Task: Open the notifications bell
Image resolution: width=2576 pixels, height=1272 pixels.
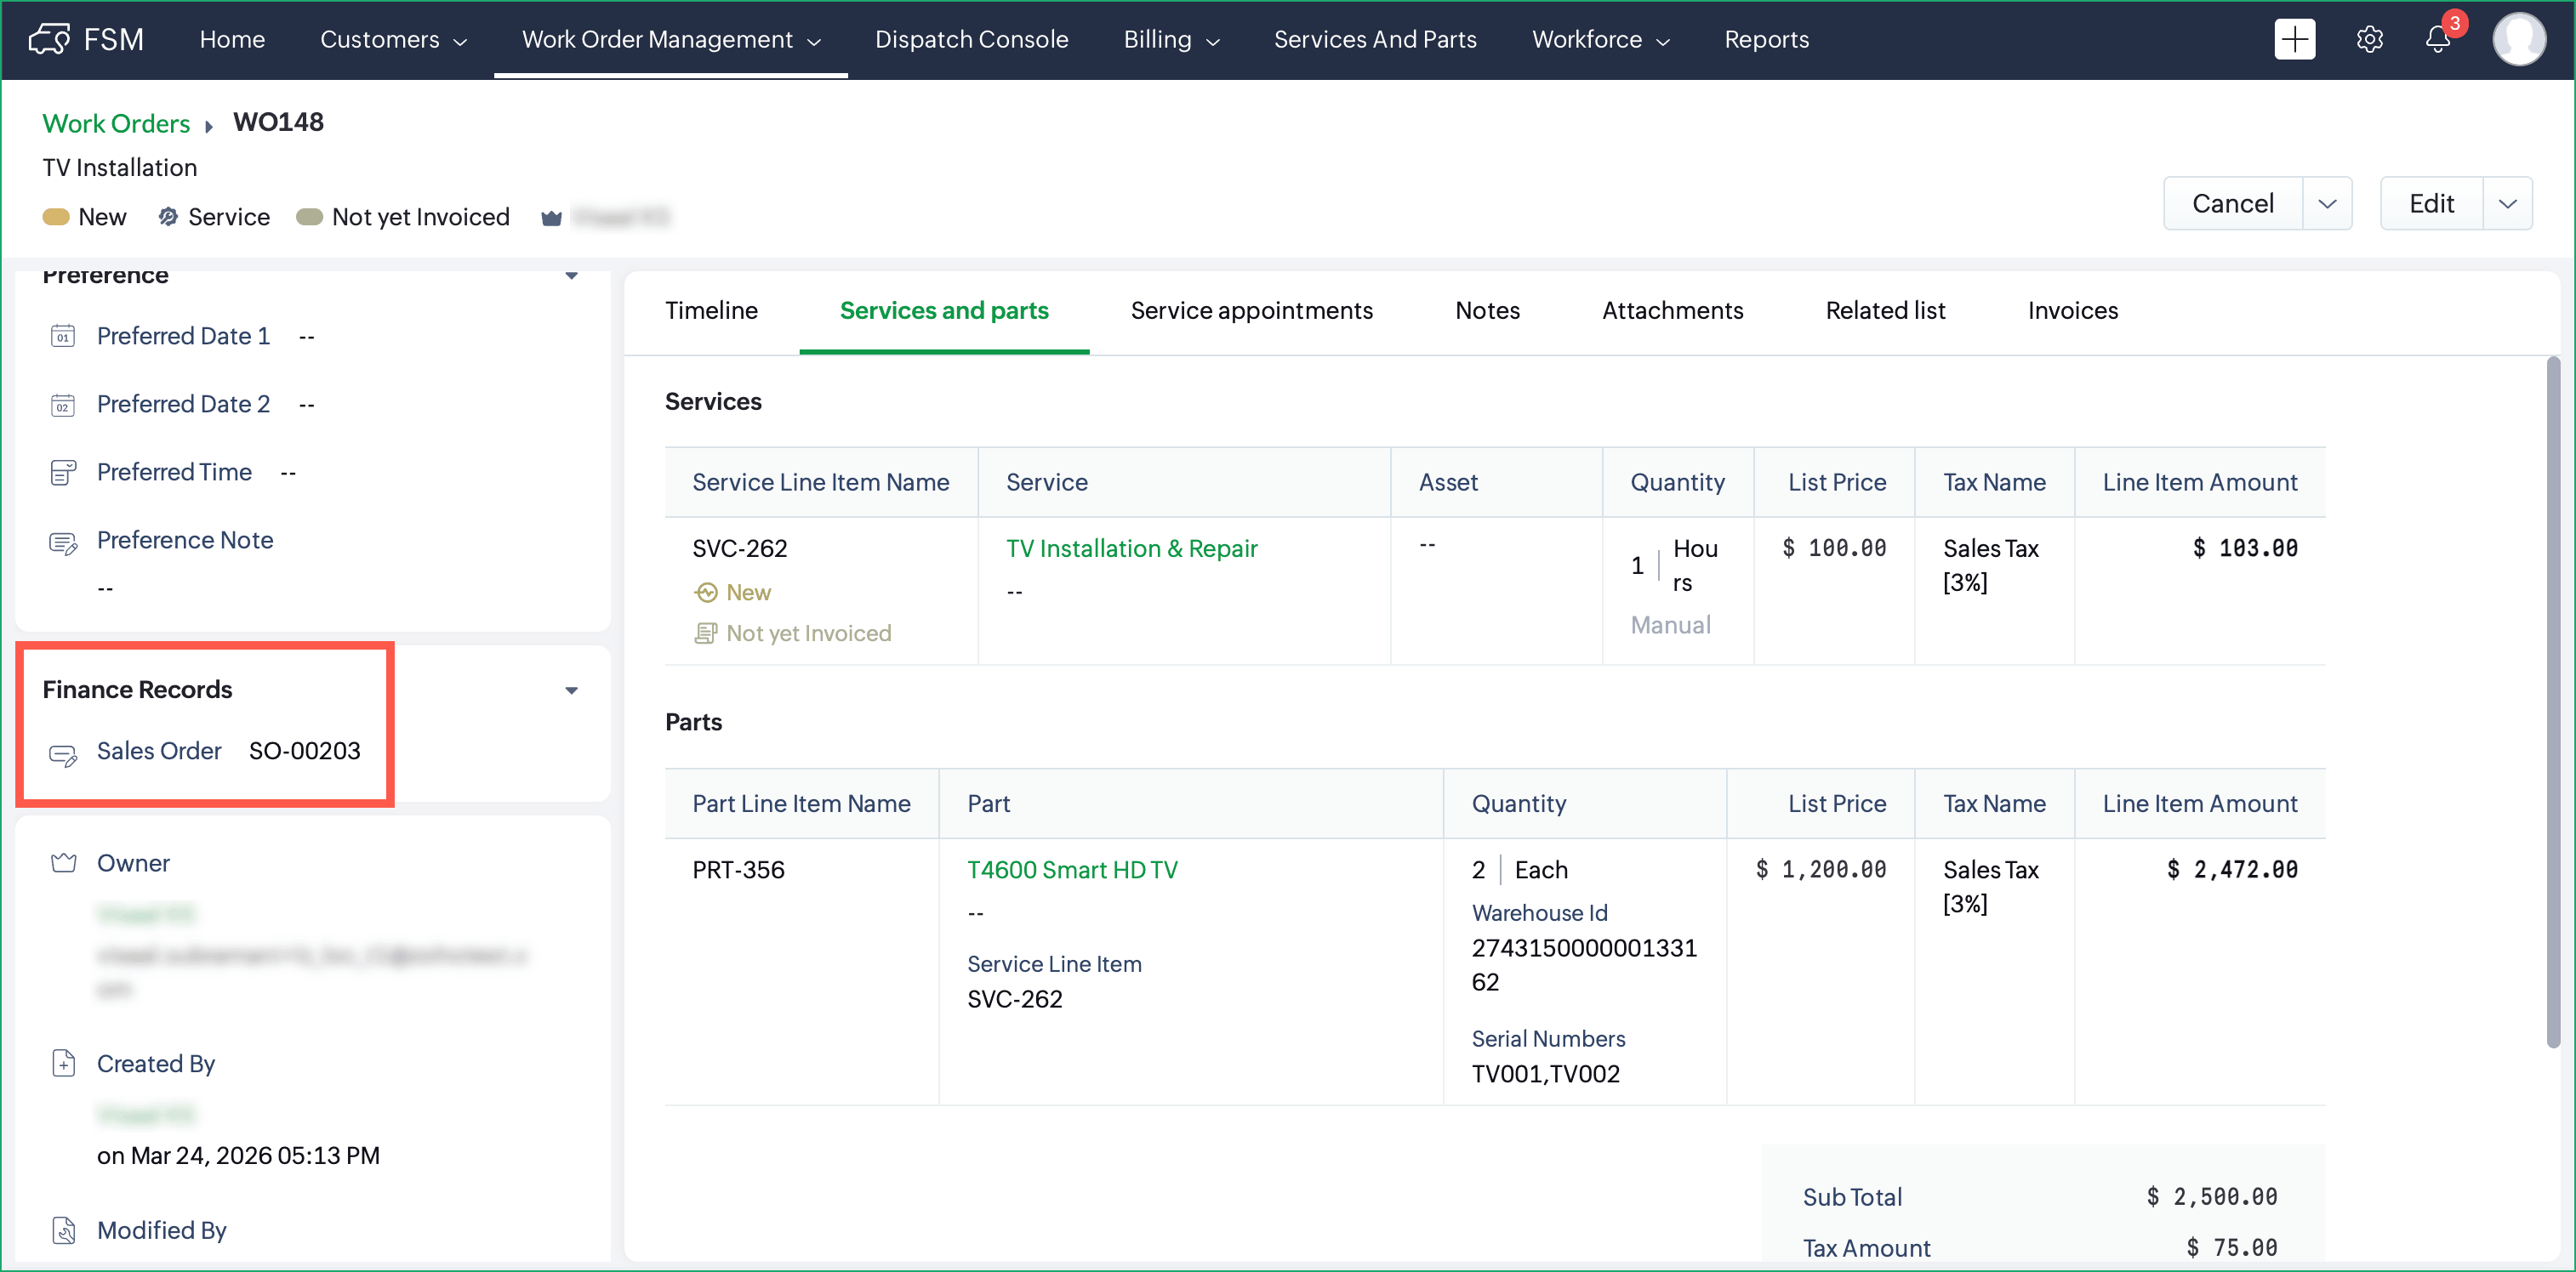Action: pyautogui.click(x=2437, y=40)
